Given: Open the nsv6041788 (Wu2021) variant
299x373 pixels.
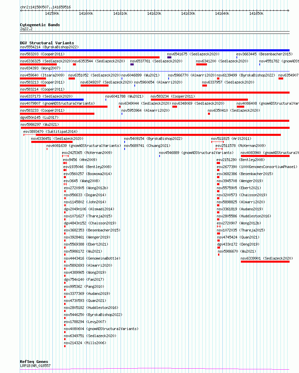Looking at the screenshot, I should 124,96.
